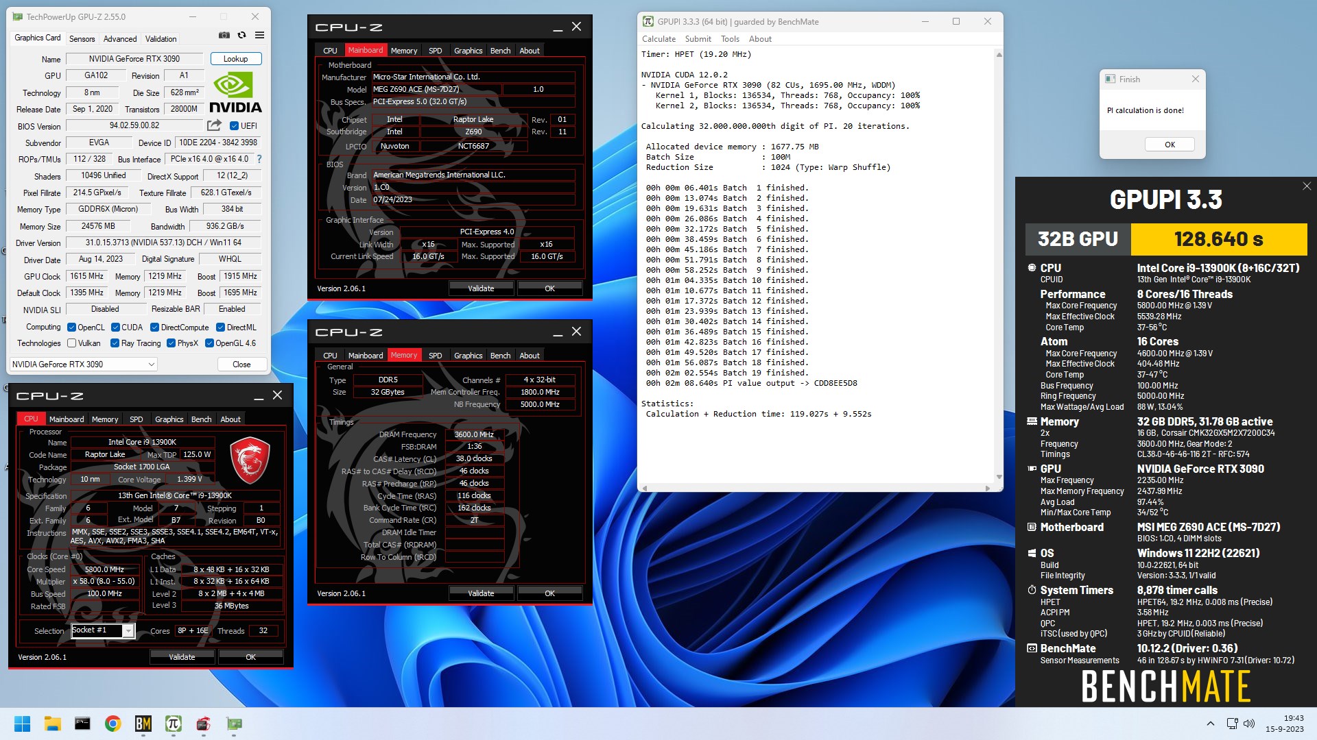Open the SPD tab in Mainboard CPU-Z window
This screenshot has height=740, width=1317.
[x=435, y=51]
